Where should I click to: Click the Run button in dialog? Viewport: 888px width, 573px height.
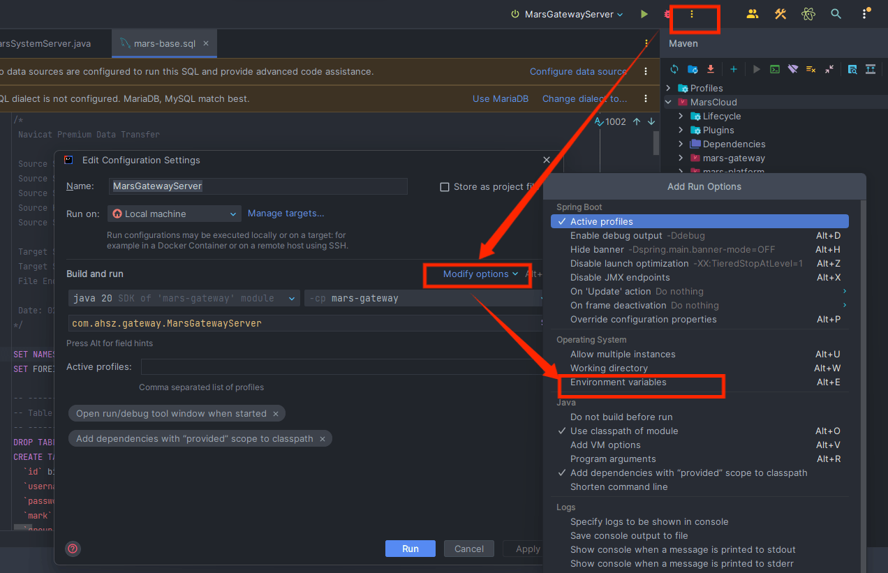pyautogui.click(x=410, y=549)
